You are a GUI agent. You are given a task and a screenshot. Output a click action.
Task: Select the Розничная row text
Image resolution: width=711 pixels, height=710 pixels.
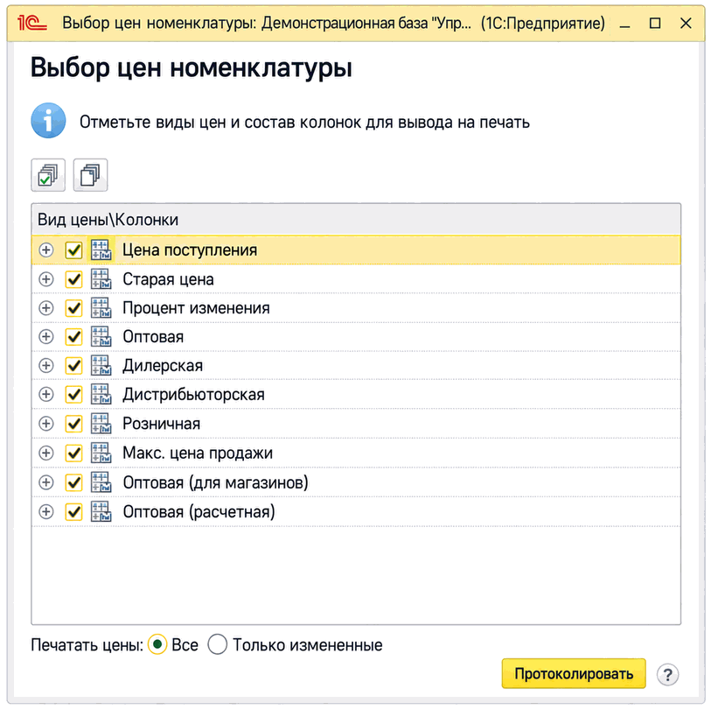pyautogui.click(x=162, y=424)
